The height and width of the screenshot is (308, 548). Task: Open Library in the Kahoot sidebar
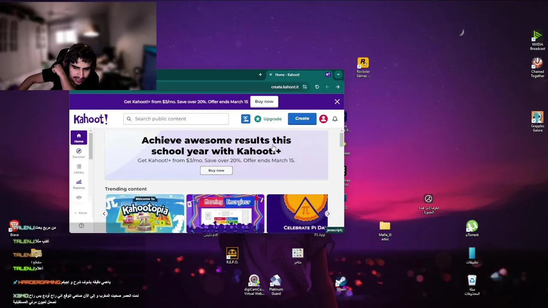click(79, 169)
